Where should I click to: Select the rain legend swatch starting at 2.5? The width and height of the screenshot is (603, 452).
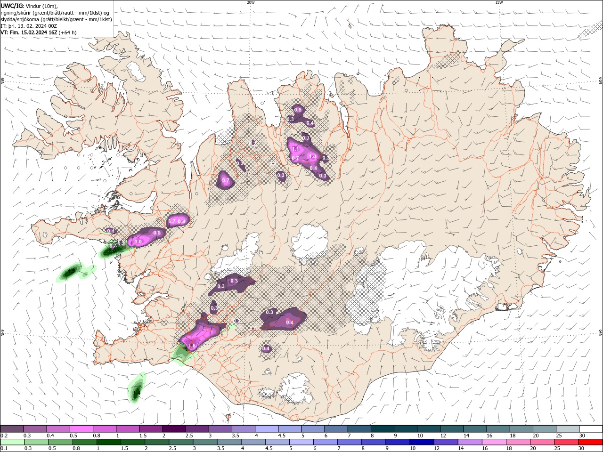[x=181, y=442]
